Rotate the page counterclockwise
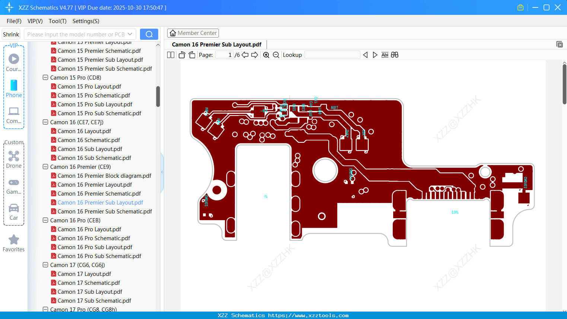The width and height of the screenshot is (567, 319). pos(182,55)
